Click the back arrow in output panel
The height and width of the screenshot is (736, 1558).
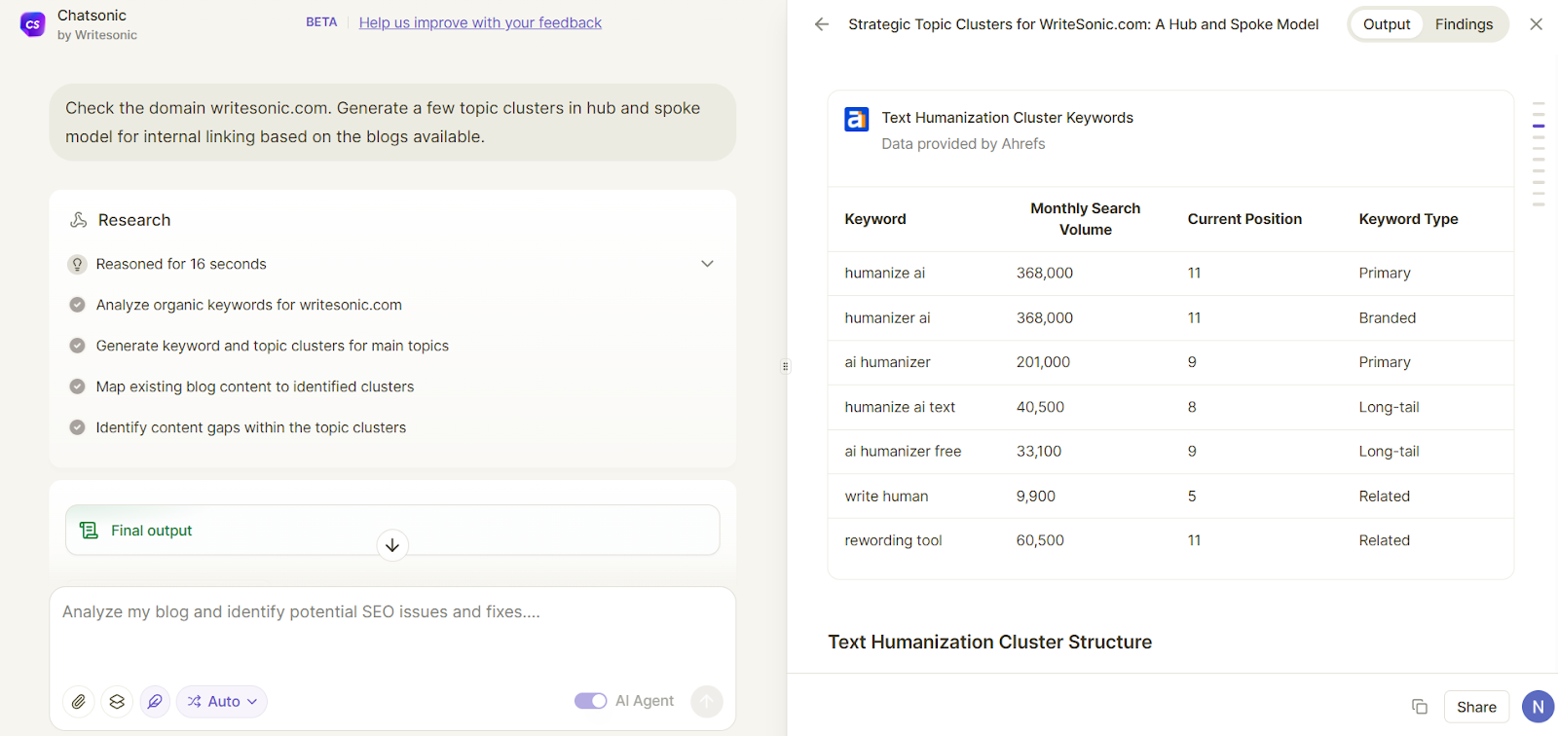coord(822,24)
